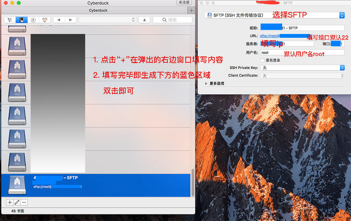This screenshot has height=221, width=351.
Task: Click the back navigation arrow
Action: pos(59,20)
